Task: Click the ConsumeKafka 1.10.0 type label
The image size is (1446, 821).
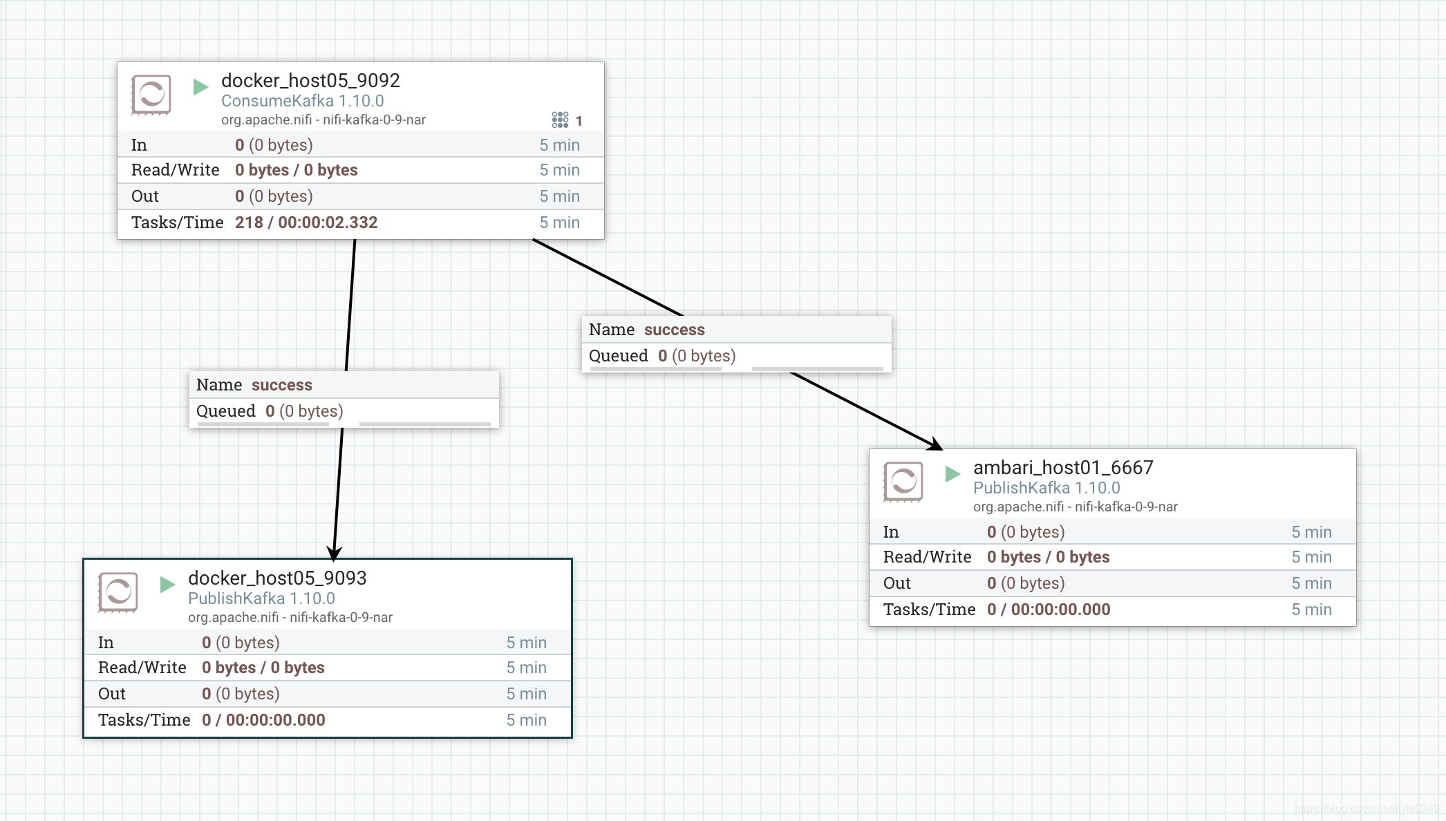Action: click(303, 101)
